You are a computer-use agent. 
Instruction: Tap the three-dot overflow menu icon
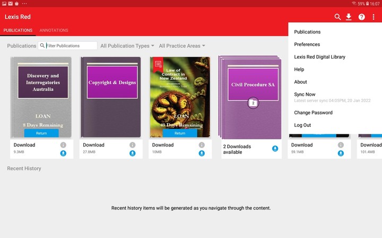click(x=374, y=17)
